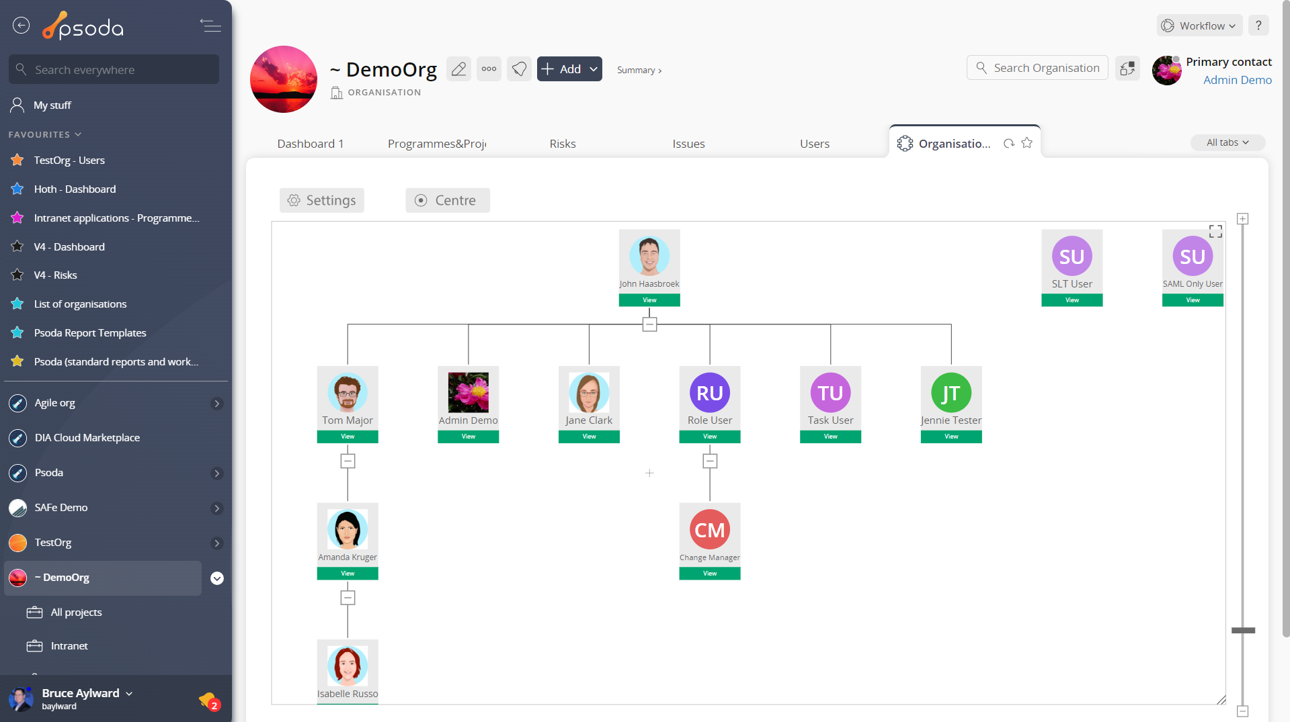Expand the SAFe Demo sidebar chevron

pos(216,508)
